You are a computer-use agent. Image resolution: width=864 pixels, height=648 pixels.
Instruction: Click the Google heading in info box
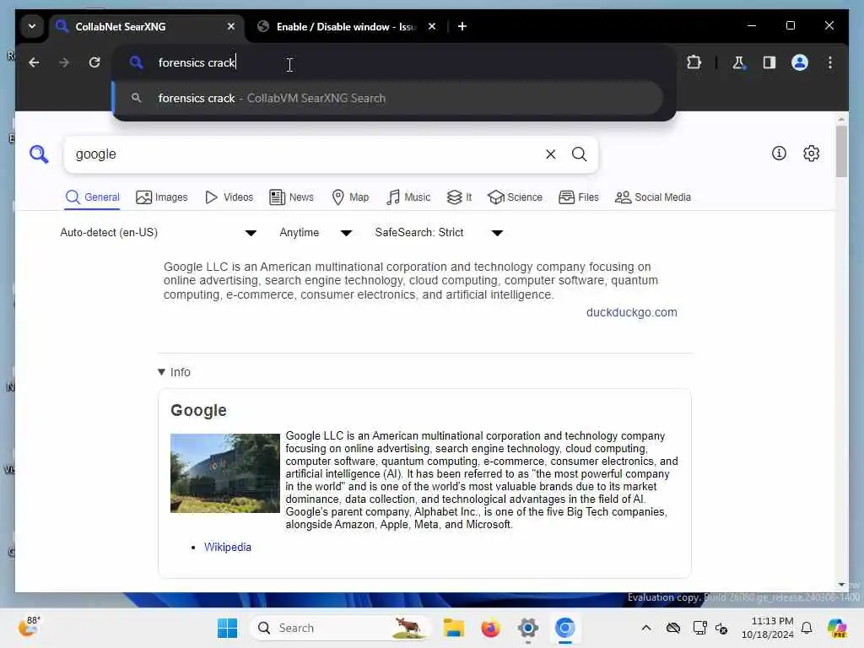point(198,411)
